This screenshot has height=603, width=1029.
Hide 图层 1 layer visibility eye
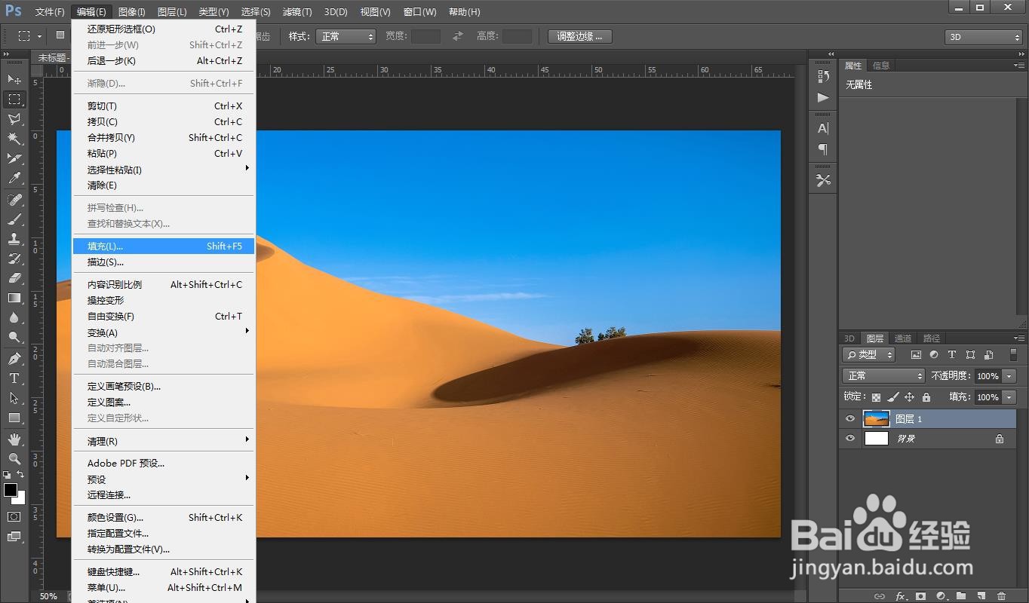click(850, 419)
